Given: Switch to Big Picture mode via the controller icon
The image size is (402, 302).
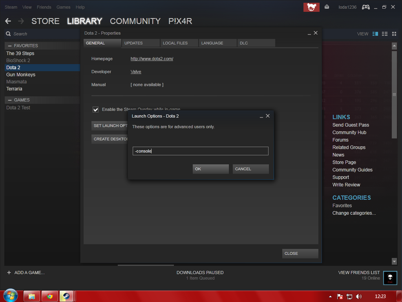Looking at the screenshot, I should [365, 7].
